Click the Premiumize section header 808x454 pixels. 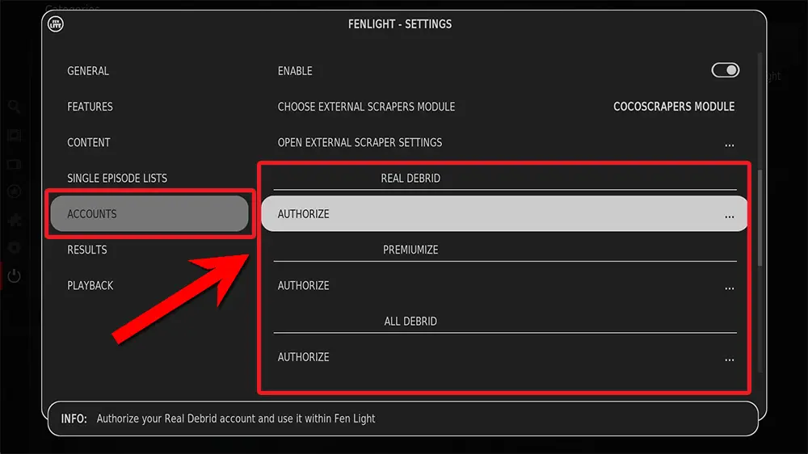click(410, 250)
